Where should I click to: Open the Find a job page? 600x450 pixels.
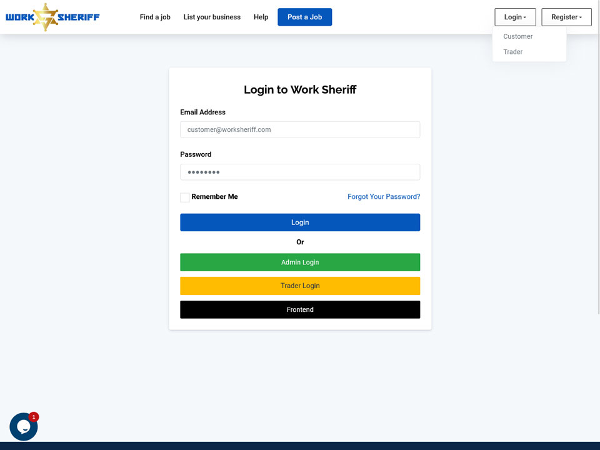pos(155,17)
